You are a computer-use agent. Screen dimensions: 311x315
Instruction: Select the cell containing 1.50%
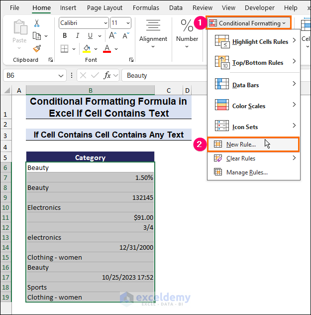pos(91,177)
